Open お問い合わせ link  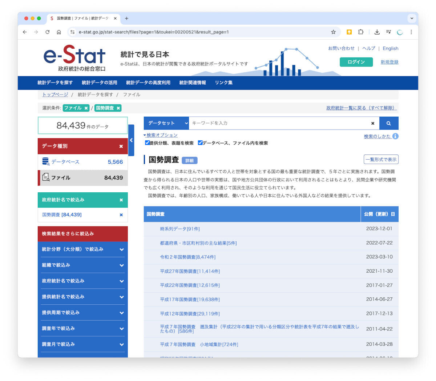(341, 48)
